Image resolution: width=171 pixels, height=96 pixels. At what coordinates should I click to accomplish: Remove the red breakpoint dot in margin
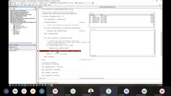click(38, 51)
